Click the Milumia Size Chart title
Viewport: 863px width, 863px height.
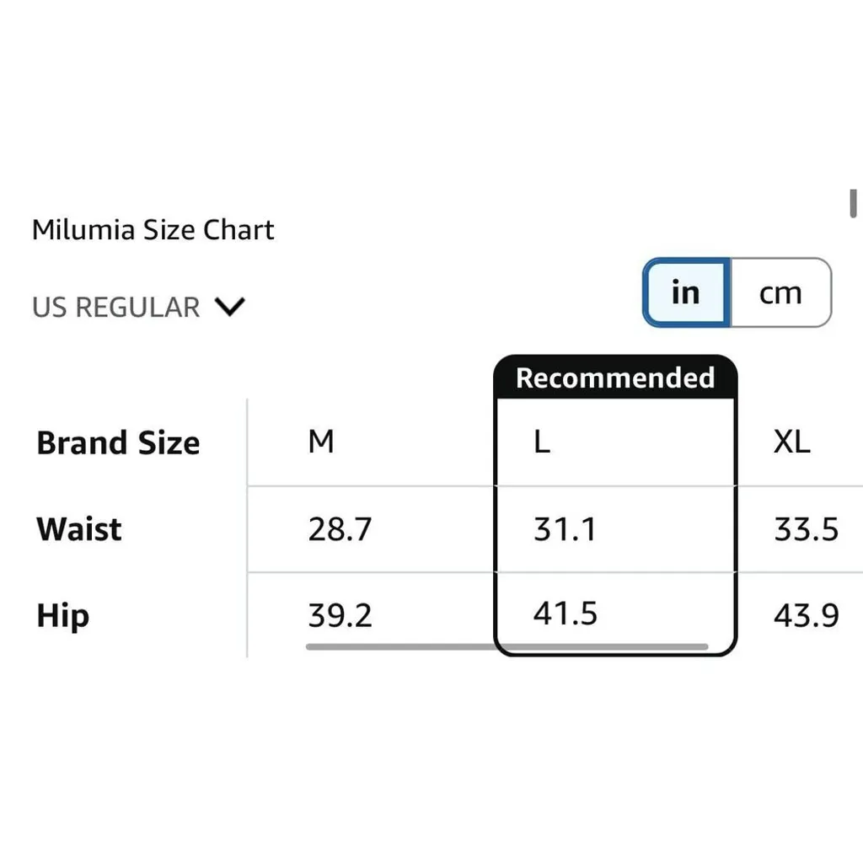[x=153, y=230]
